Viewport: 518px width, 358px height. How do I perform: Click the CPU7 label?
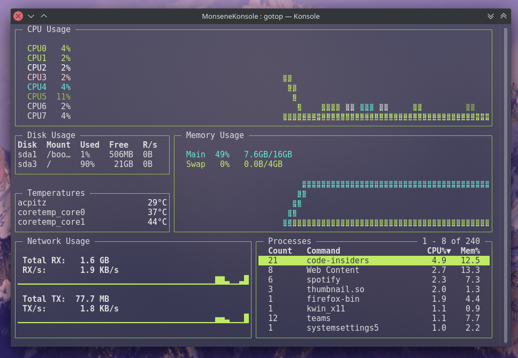(x=37, y=116)
